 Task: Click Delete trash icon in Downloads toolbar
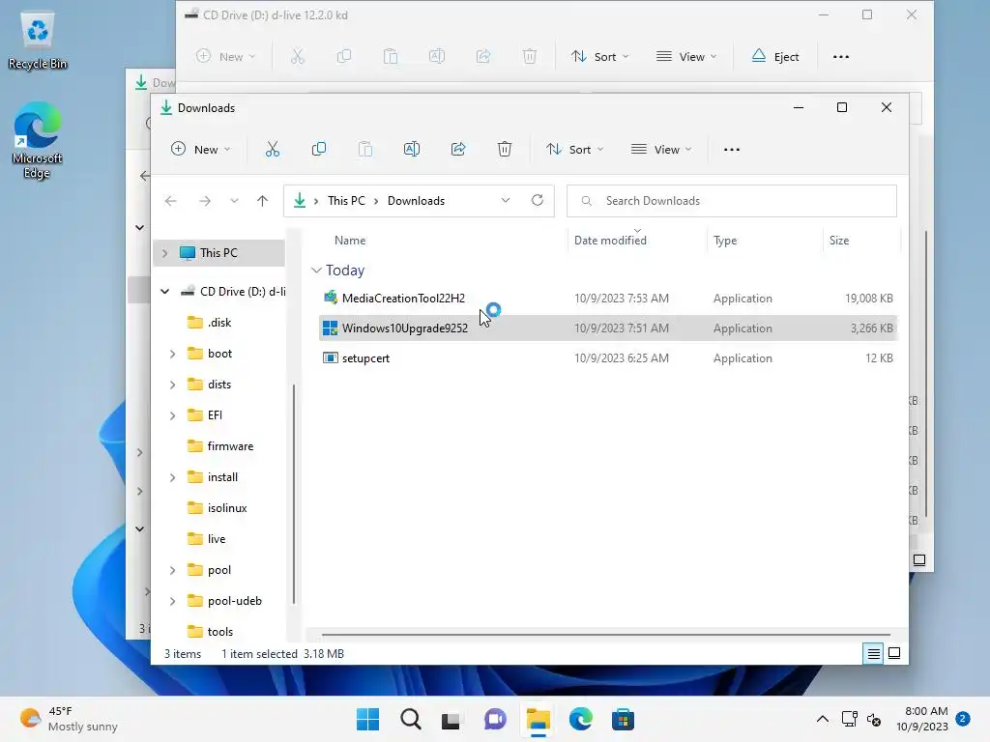(x=505, y=150)
